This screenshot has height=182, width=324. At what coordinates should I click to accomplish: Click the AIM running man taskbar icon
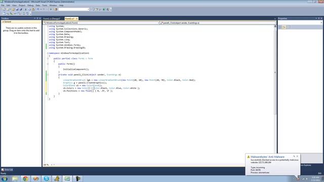pyautogui.click(x=57, y=178)
